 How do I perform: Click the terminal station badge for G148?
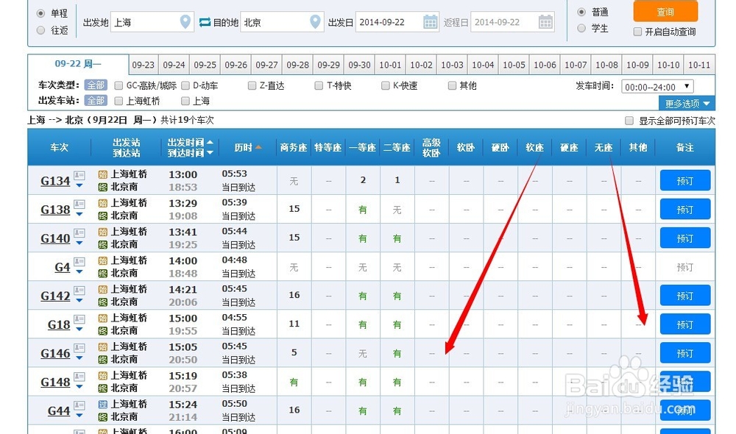click(x=103, y=388)
